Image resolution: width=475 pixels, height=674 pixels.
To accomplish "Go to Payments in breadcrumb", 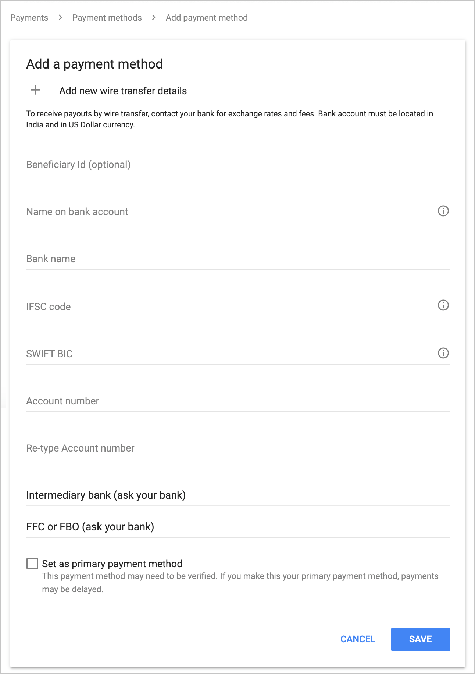I will coord(29,18).
